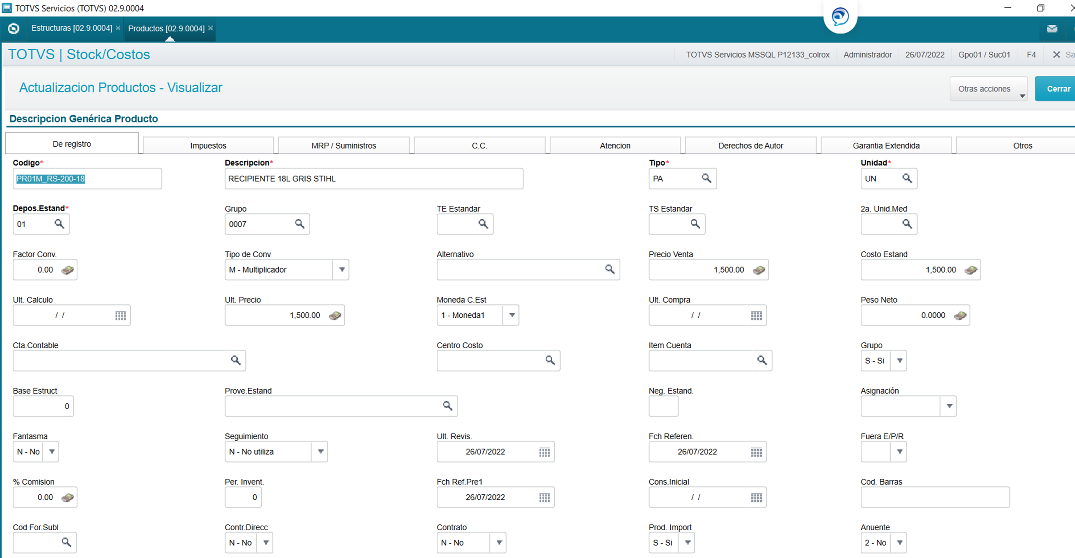Screen dimensions: 1075x558
Task: Expand Asignación dropdown
Action: click(x=949, y=406)
